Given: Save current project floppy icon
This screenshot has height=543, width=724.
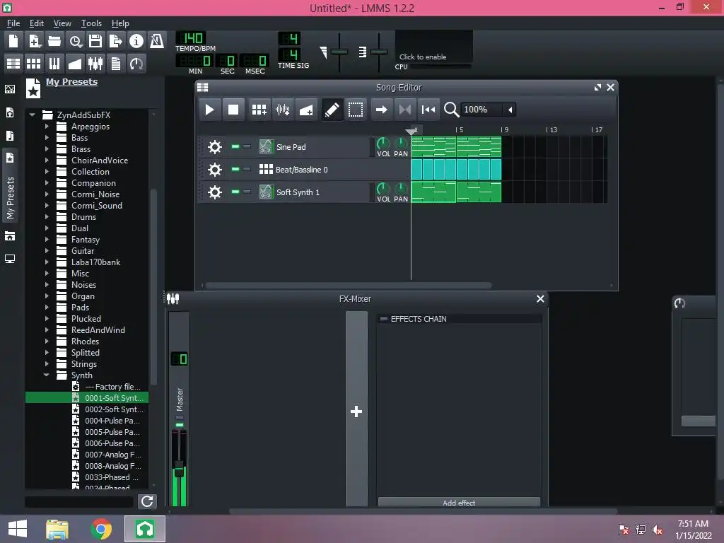Looking at the screenshot, I should (x=95, y=41).
